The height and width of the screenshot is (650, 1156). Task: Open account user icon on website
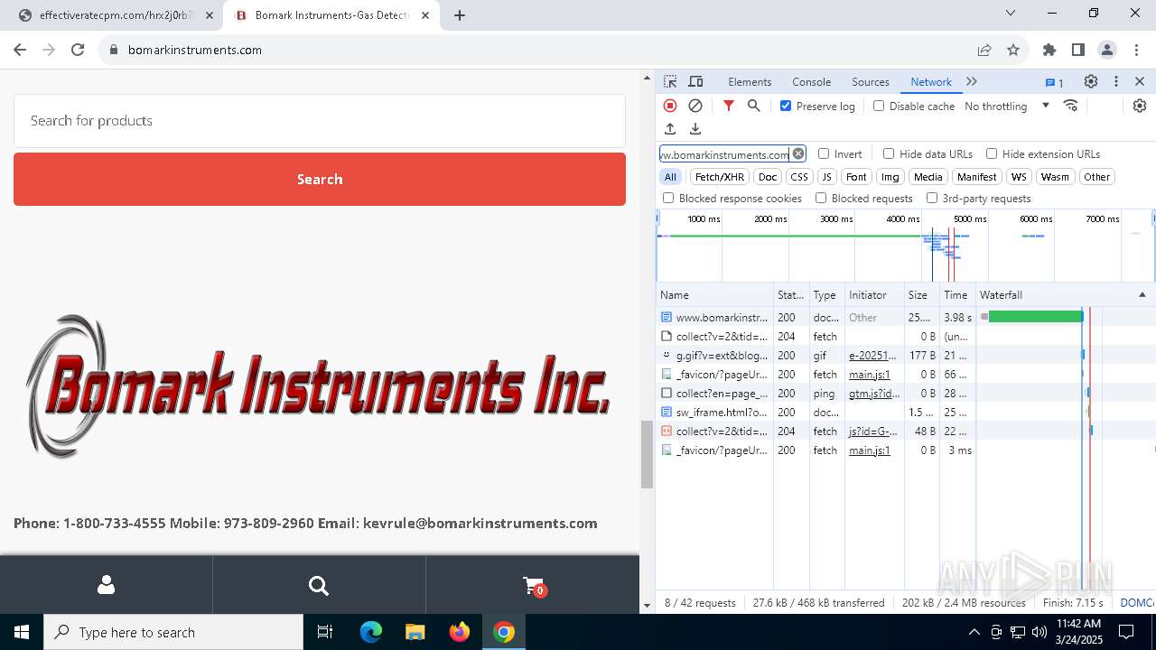pos(106,585)
